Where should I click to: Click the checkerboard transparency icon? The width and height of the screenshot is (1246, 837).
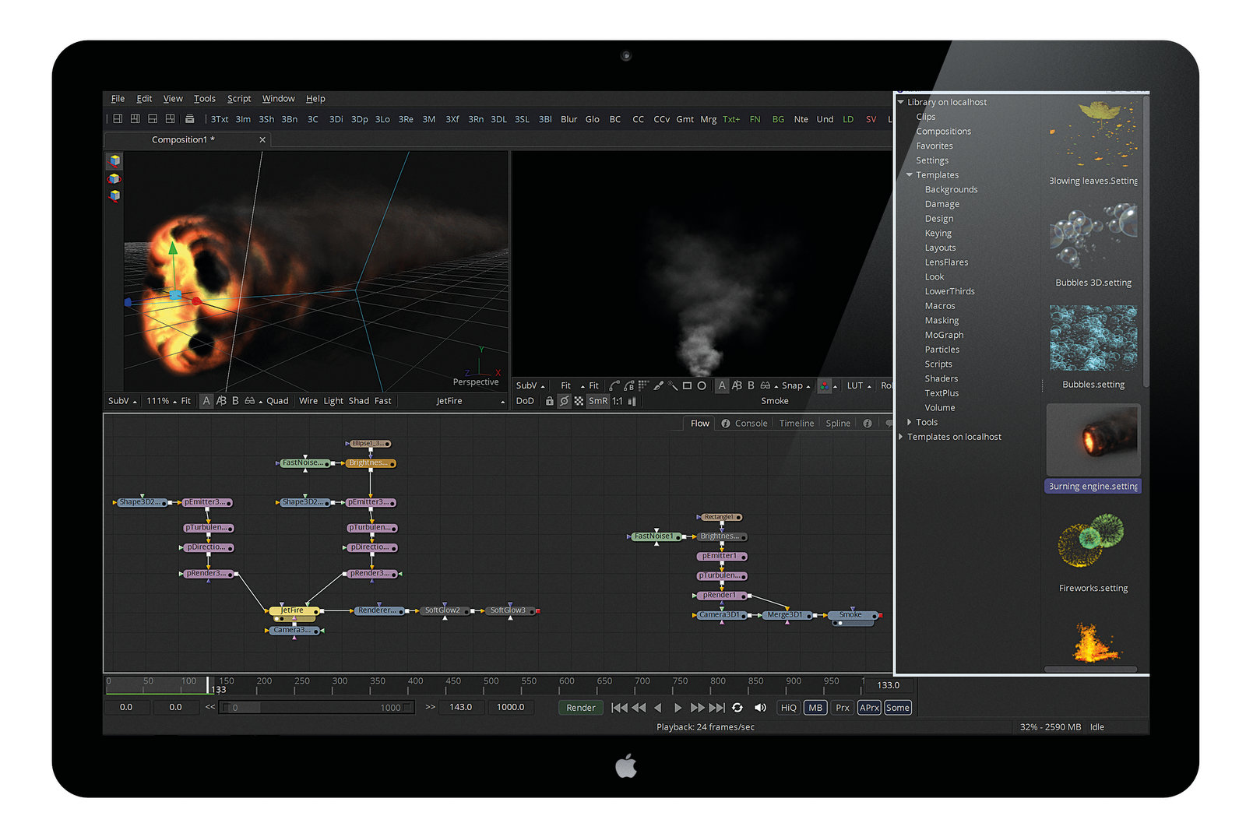pyautogui.click(x=579, y=401)
